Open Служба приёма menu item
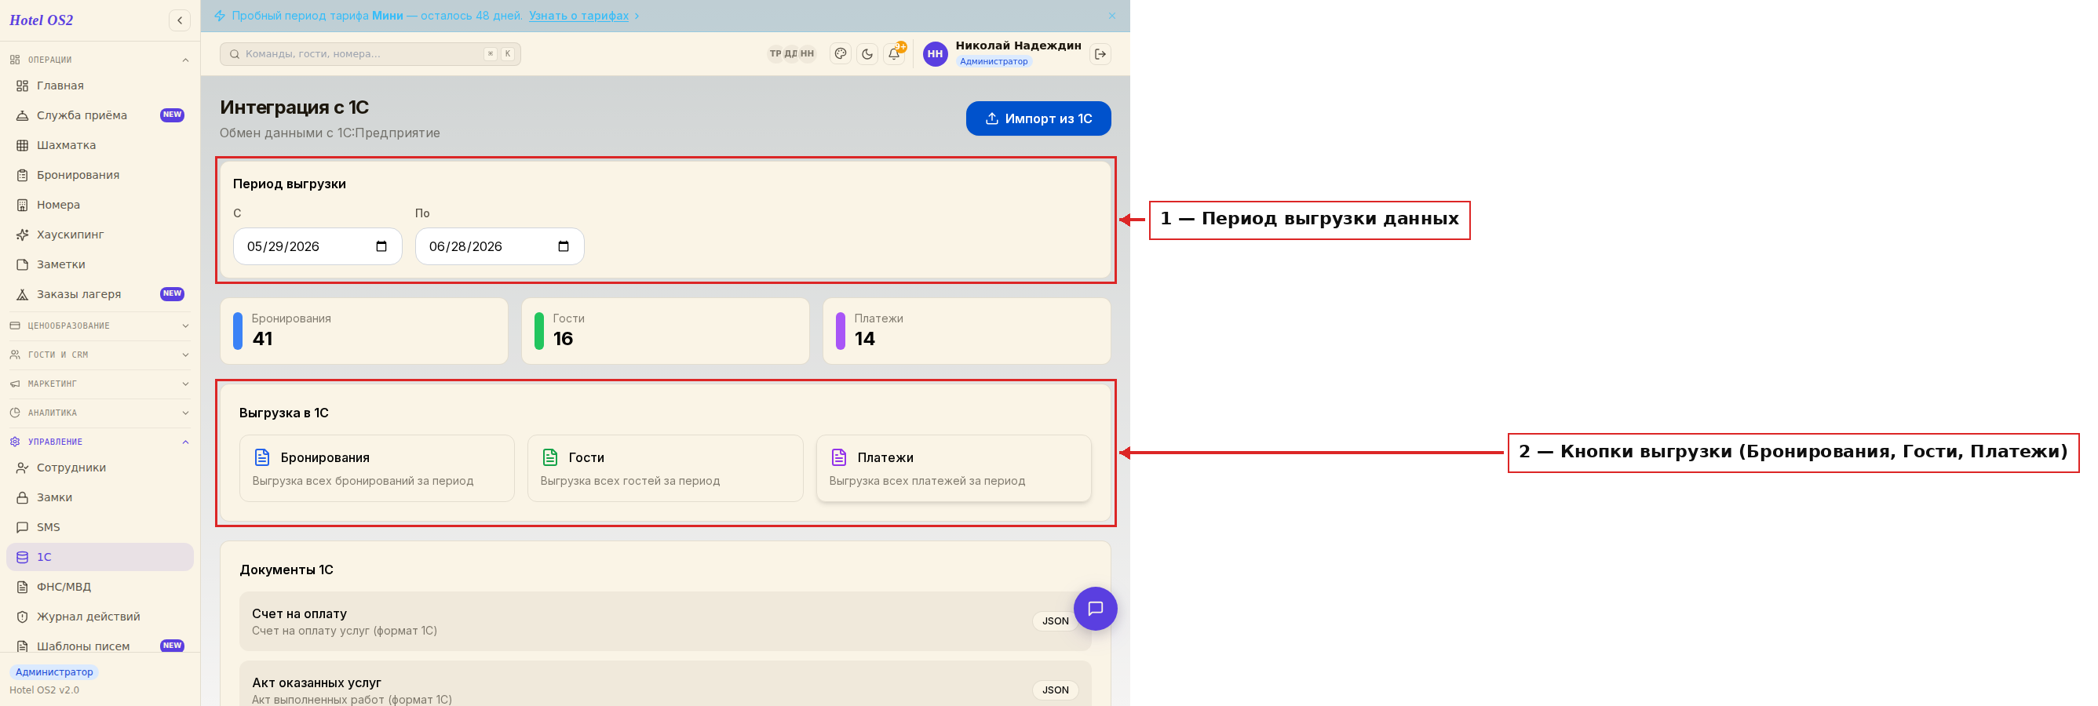This screenshot has height=706, width=2098. point(100,115)
